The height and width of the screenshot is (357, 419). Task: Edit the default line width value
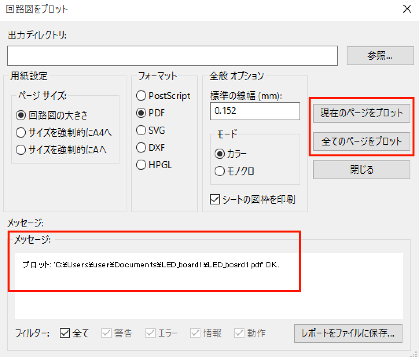[255, 111]
